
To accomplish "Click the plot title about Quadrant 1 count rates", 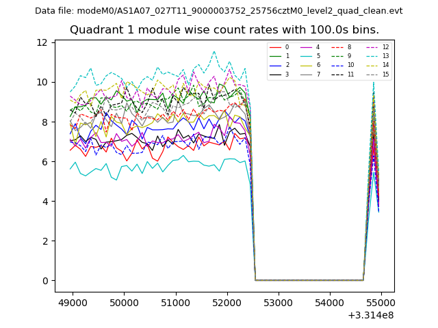I will coord(224,29).
